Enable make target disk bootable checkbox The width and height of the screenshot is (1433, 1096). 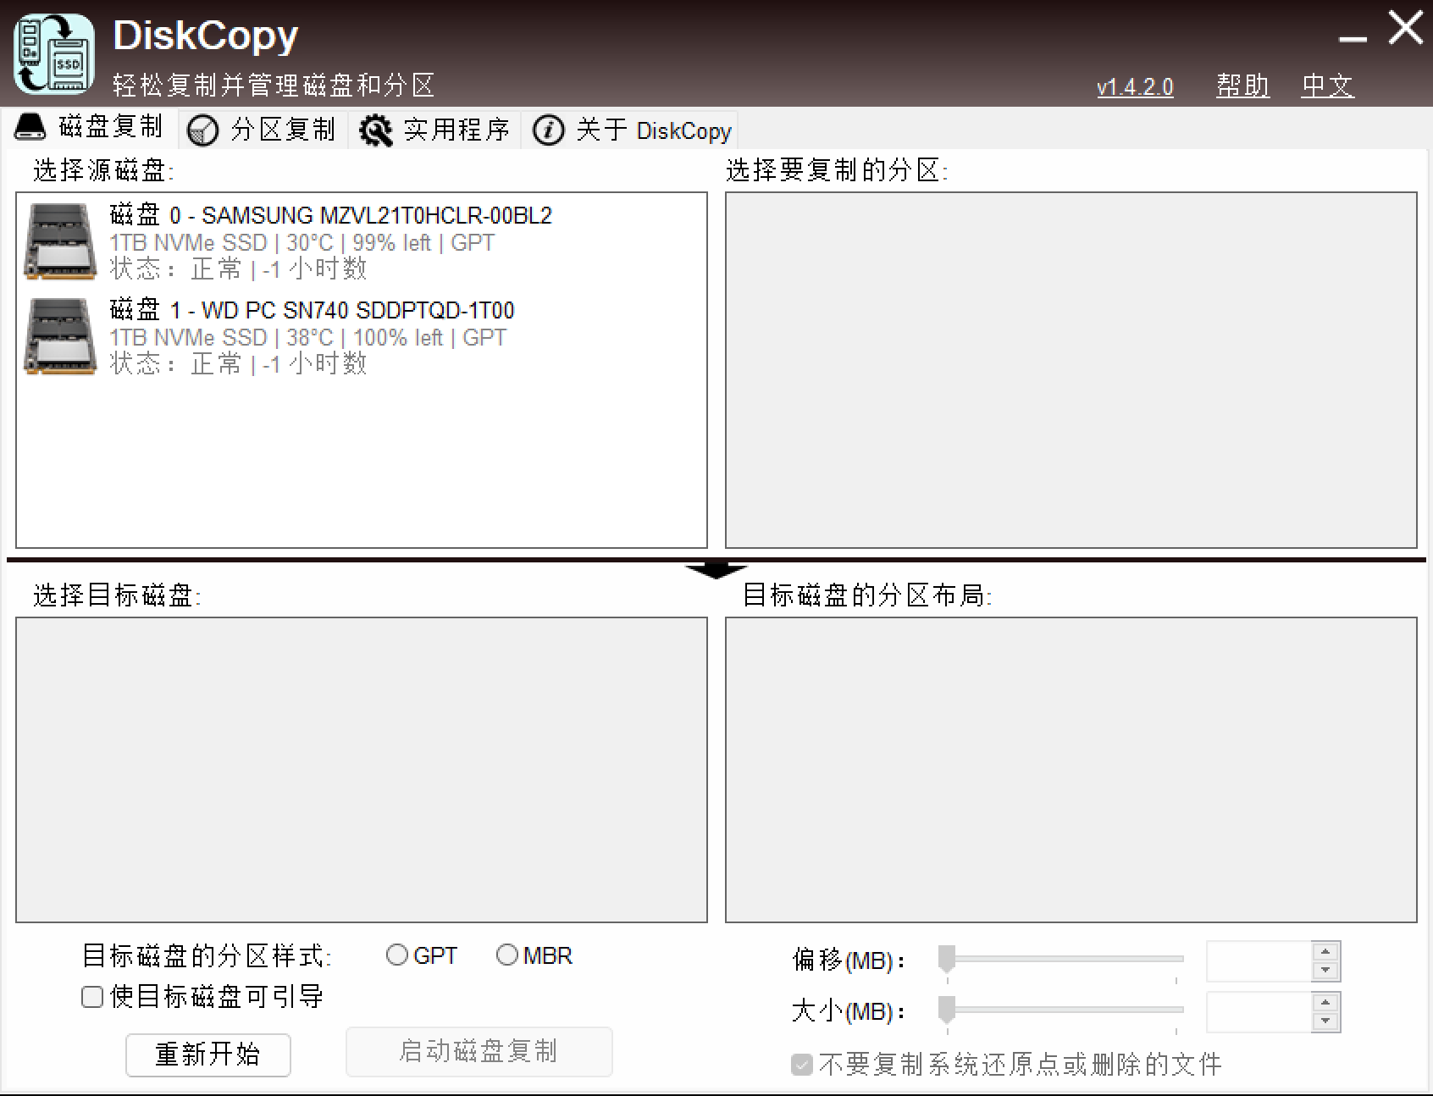[x=92, y=997]
